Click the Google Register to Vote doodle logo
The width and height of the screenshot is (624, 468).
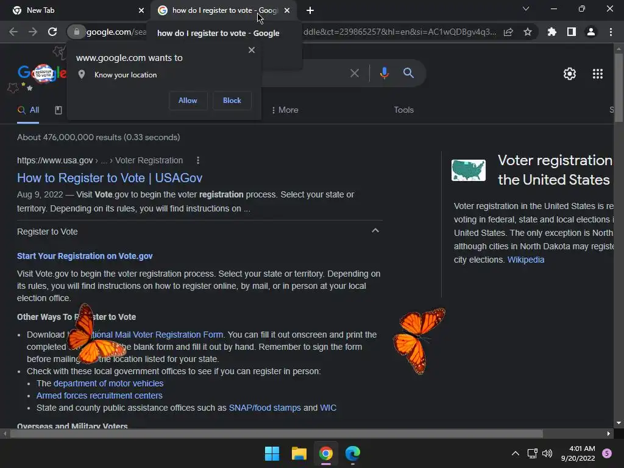pyautogui.click(x=42, y=74)
